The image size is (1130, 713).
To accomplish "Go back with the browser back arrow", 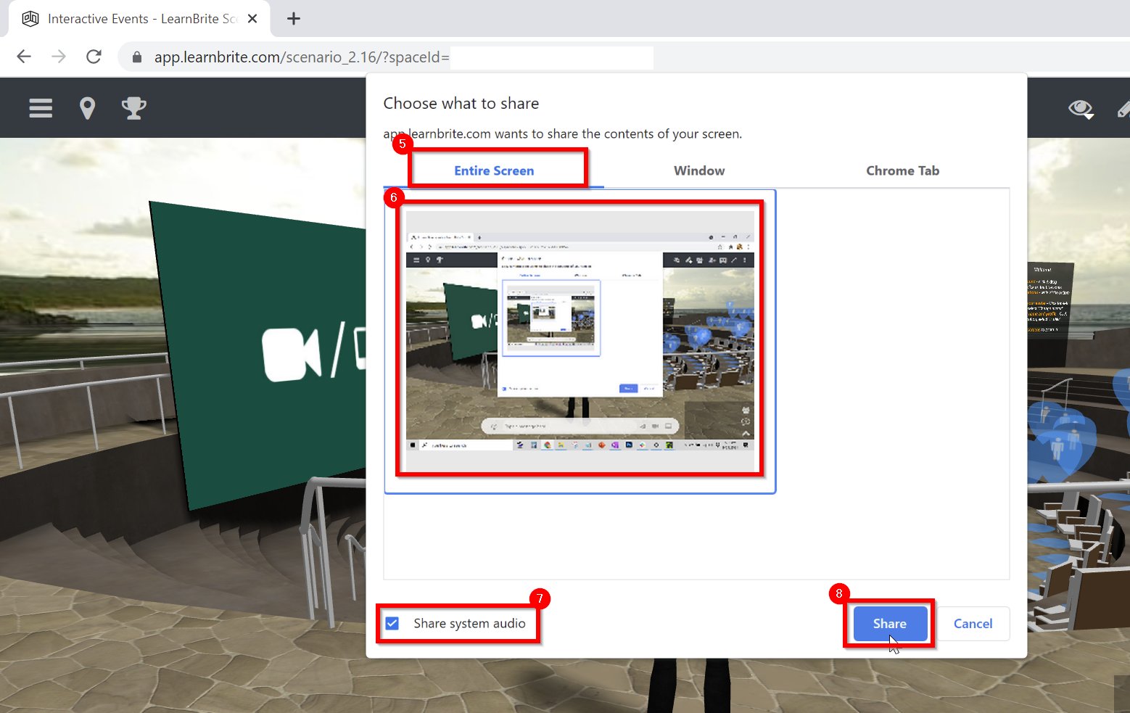I will pyautogui.click(x=24, y=57).
